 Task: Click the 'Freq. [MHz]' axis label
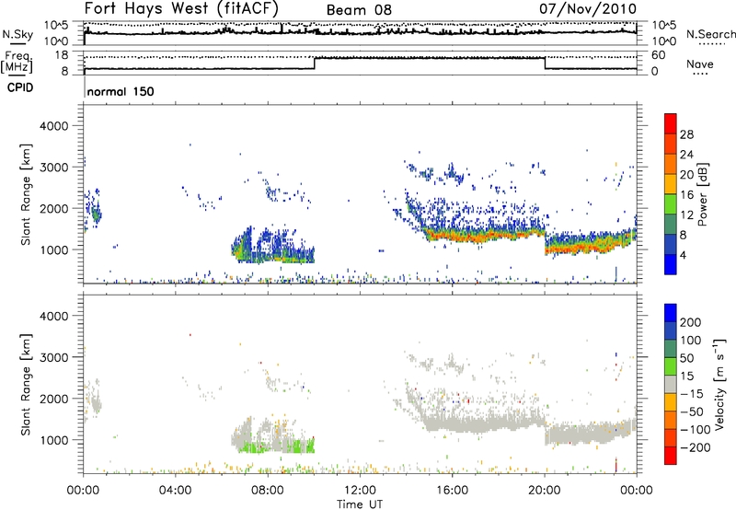tap(17, 63)
